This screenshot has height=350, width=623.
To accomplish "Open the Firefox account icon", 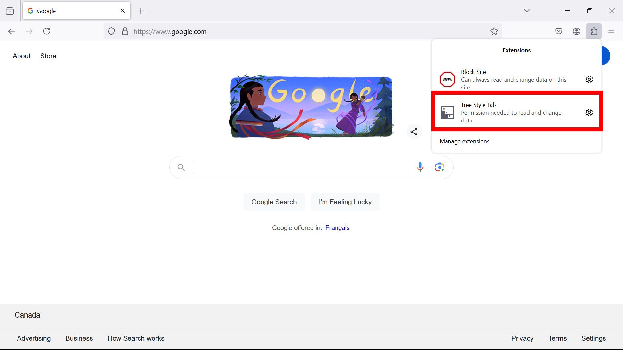I will (x=576, y=31).
